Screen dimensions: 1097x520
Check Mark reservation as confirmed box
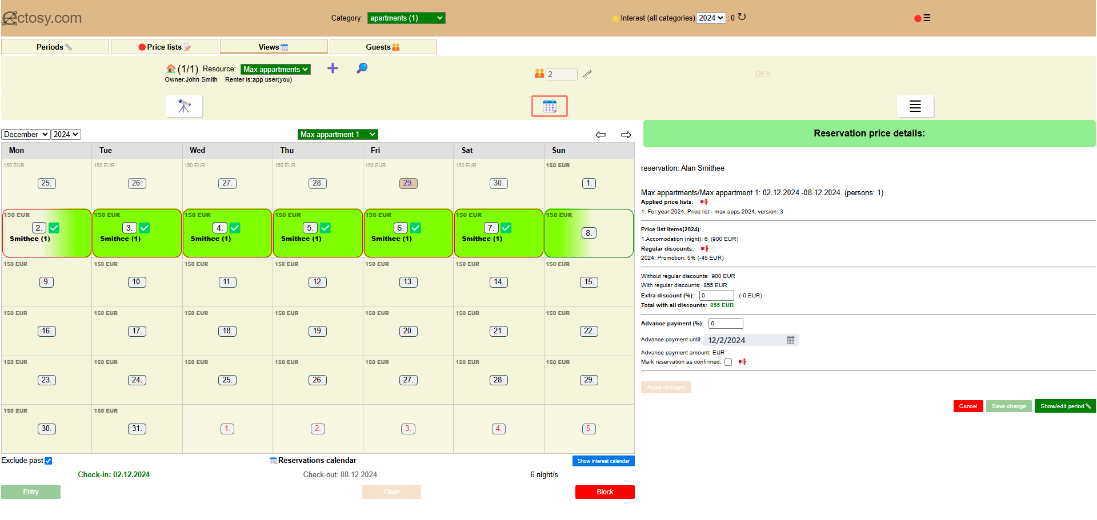tap(728, 362)
